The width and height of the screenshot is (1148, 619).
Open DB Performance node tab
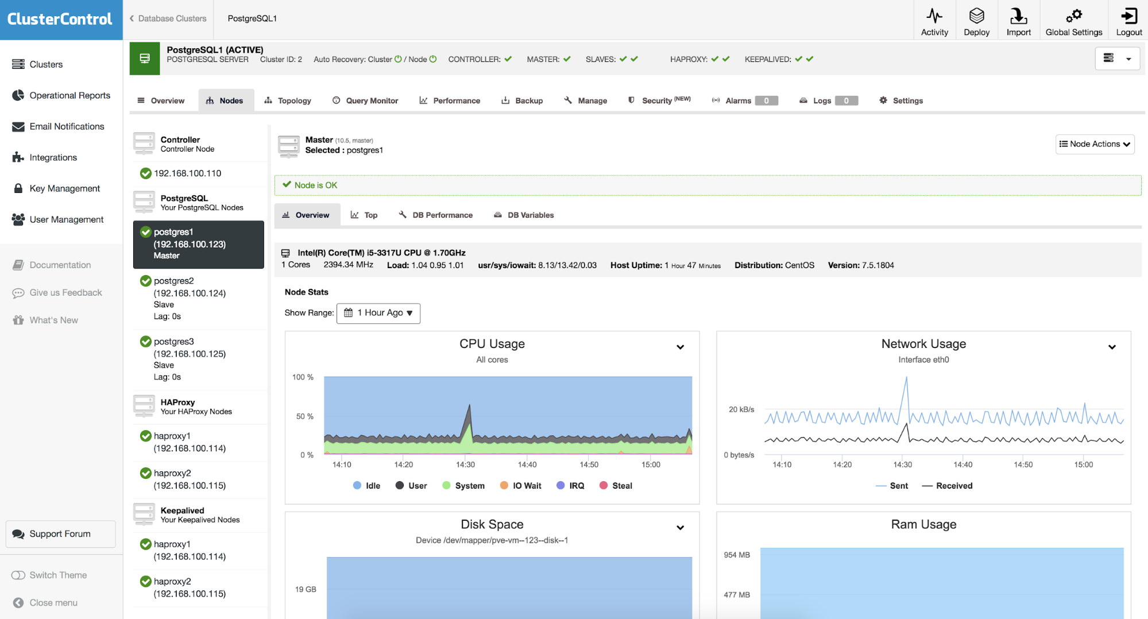436,215
